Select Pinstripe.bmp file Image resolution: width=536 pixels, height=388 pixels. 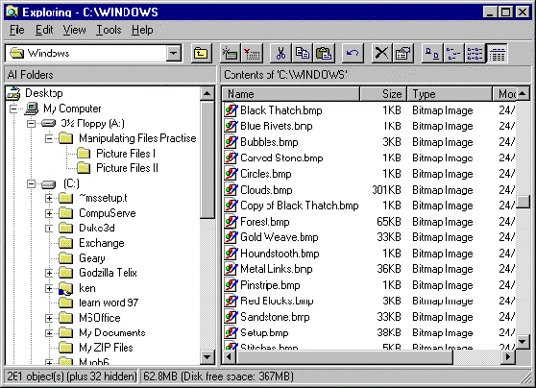270,285
